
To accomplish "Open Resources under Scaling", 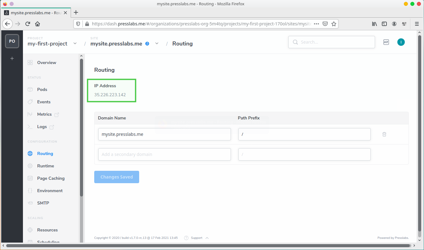I will 47,230.
